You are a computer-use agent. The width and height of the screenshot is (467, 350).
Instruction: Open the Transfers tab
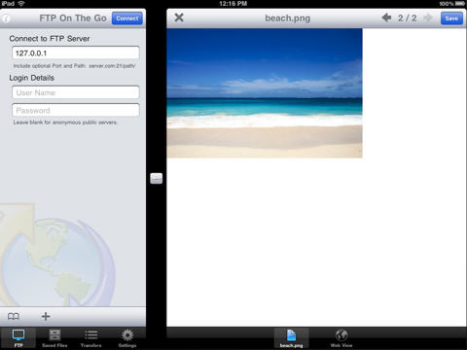[91, 338]
